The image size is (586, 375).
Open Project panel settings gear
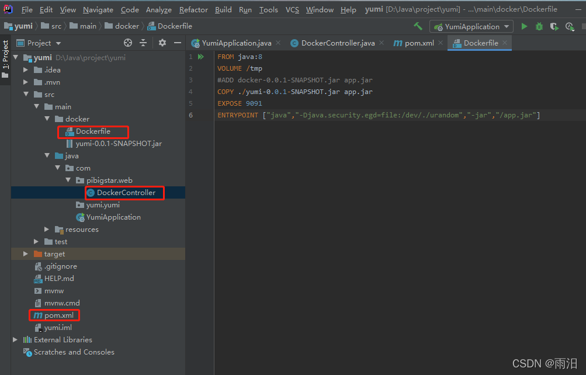pyautogui.click(x=162, y=43)
